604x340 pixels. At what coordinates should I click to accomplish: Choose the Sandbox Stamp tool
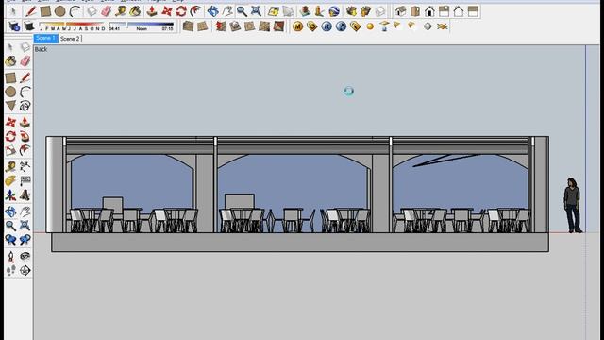[x=235, y=26]
